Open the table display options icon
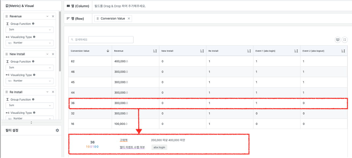Image resolution: width=352 pixels, height=158 pixels. pos(338,40)
